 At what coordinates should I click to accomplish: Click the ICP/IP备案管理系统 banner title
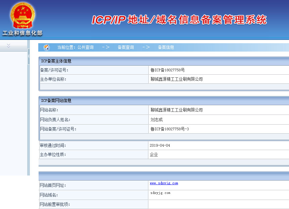180,19
